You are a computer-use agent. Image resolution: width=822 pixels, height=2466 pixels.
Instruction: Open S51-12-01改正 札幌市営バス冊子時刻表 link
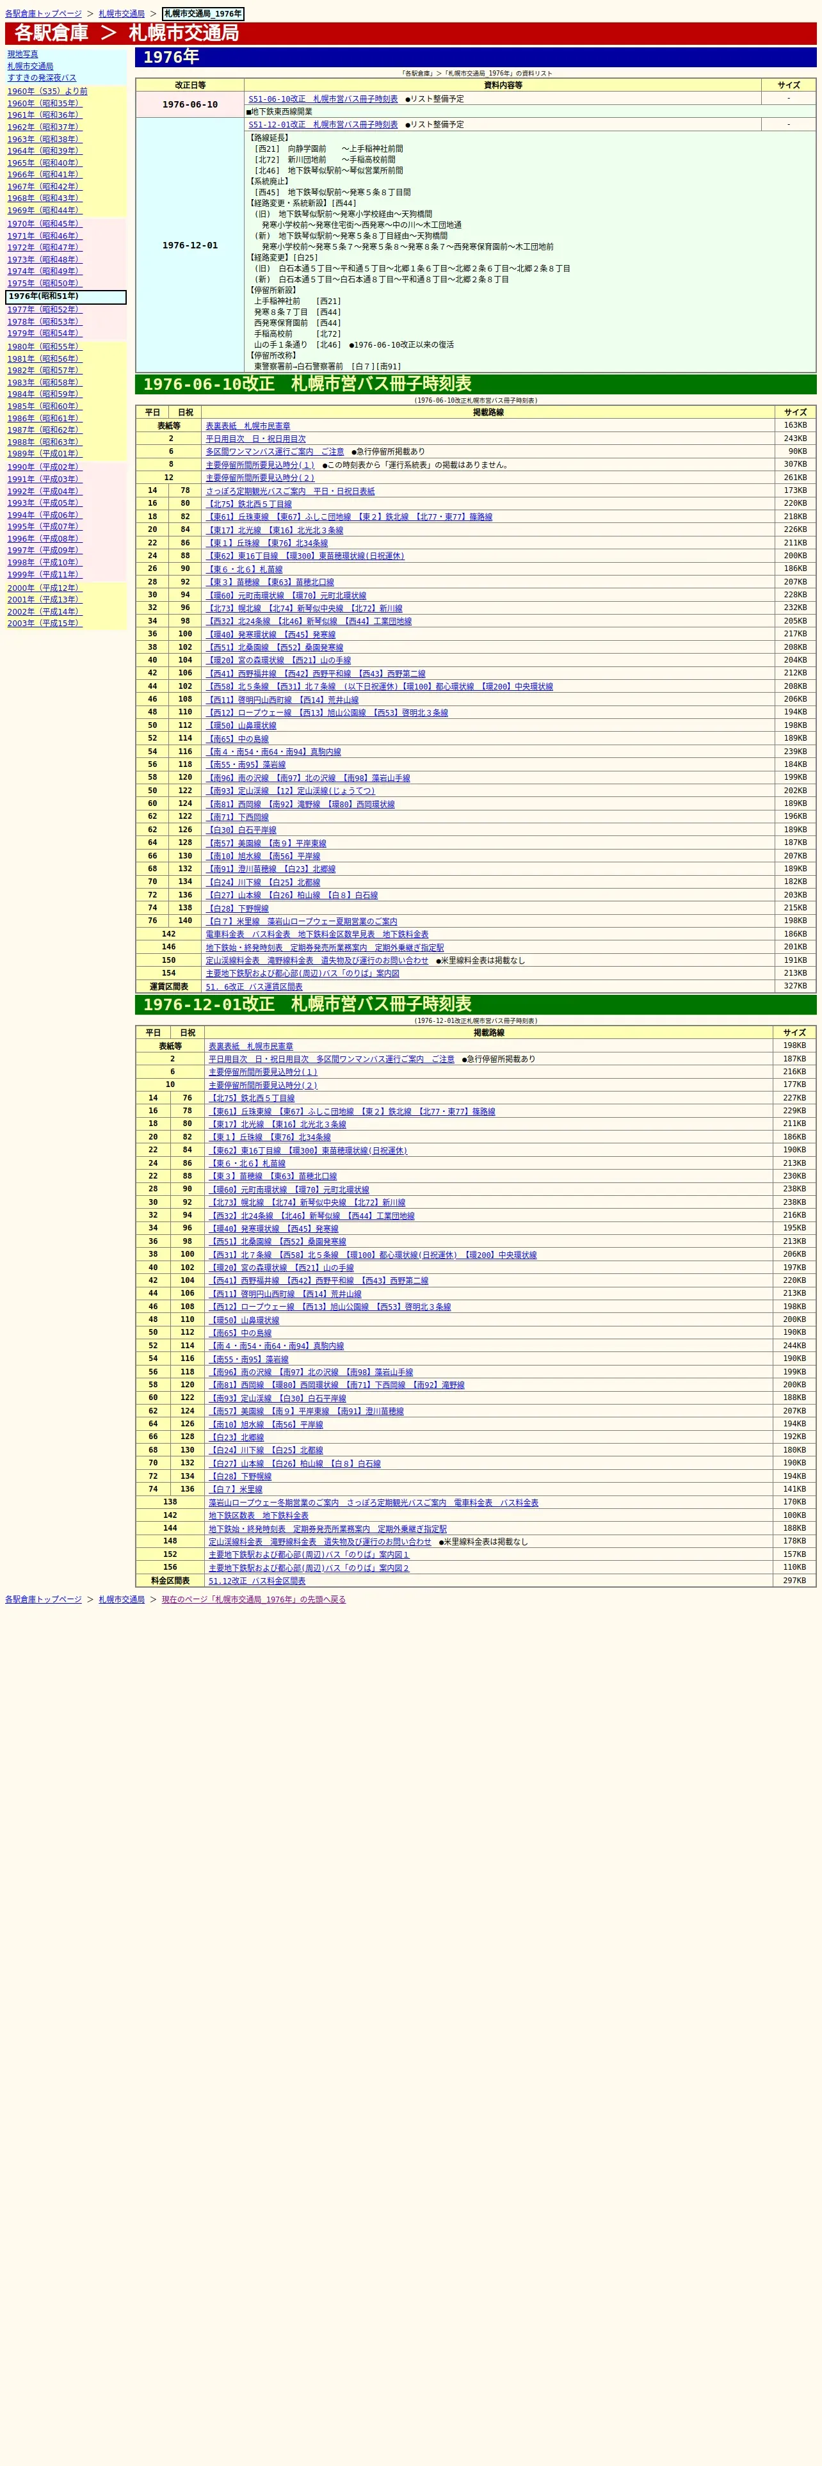[323, 124]
